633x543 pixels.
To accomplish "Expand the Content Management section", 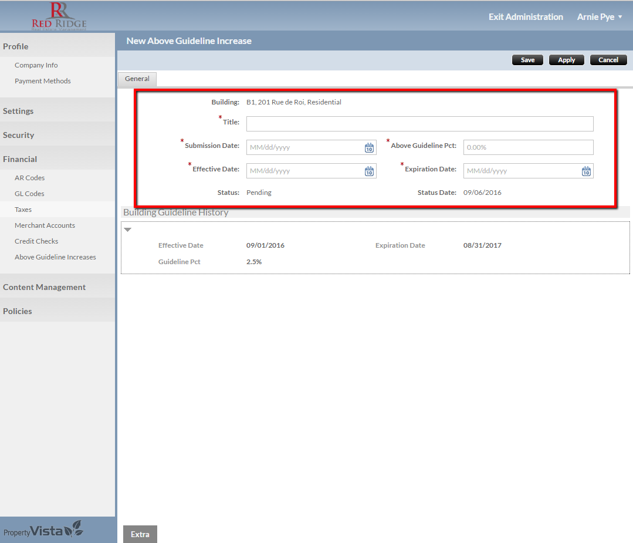I will click(x=45, y=287).
